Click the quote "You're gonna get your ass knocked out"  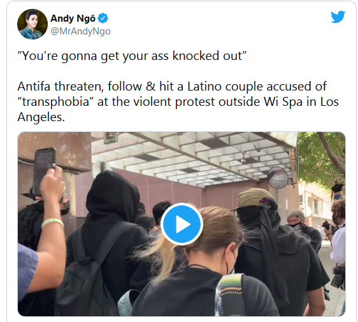click(x=132, y=55)
